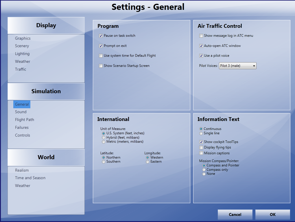Switch longitude to Eastern
This screenshot has width=295, height=222.
click(x=147, y=162)
